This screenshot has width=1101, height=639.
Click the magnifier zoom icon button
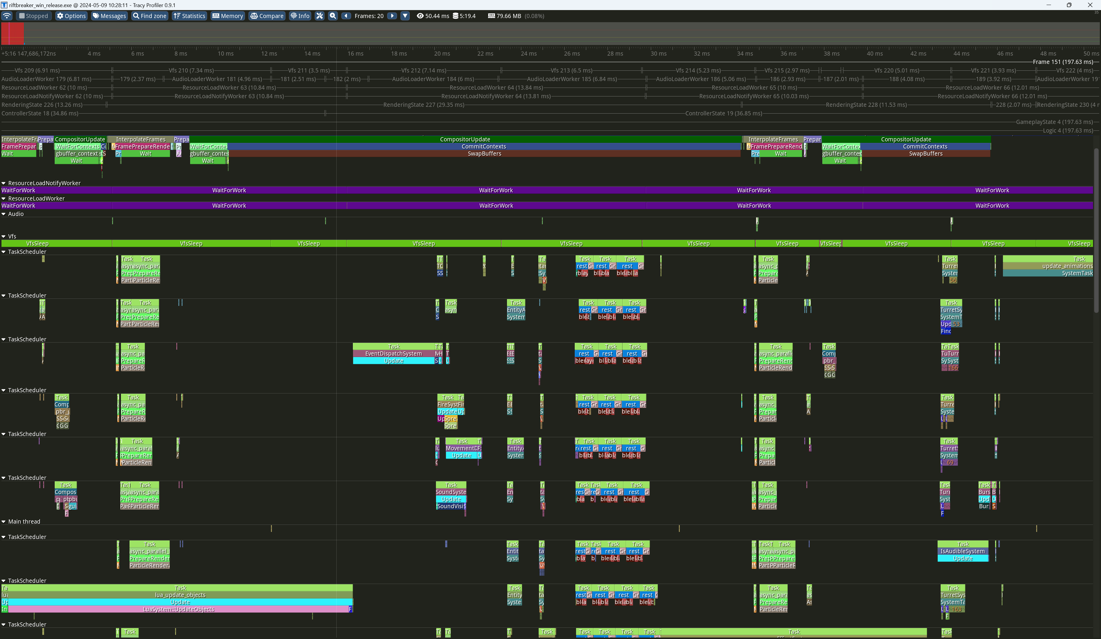pyautogui.click(x=332, y=16)
